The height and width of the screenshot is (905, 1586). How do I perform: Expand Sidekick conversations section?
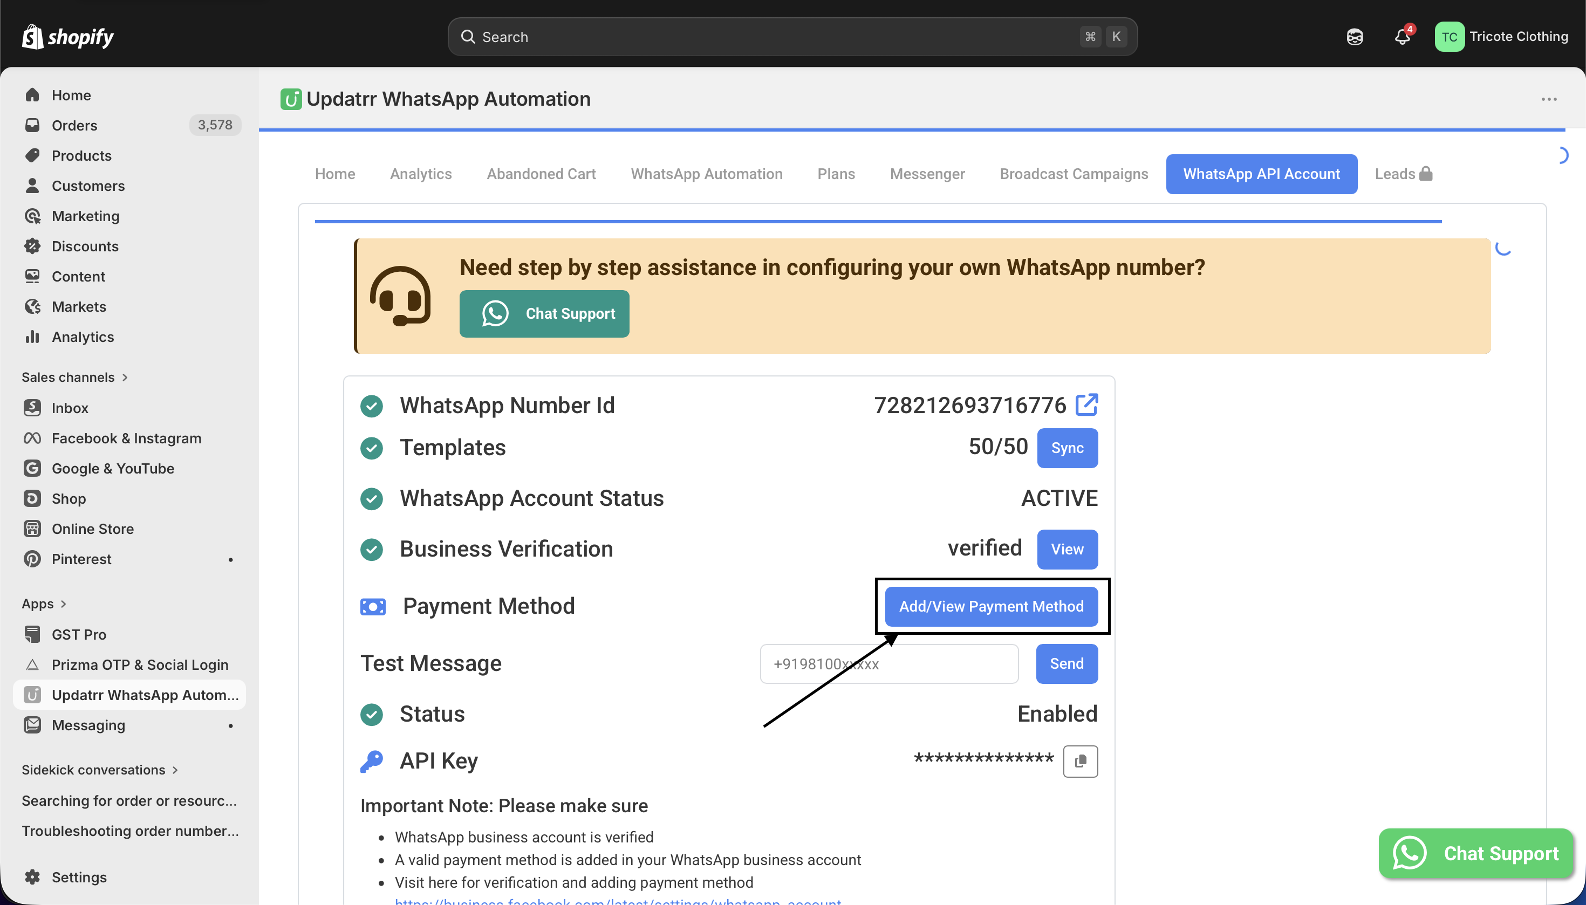coord(99,770)
